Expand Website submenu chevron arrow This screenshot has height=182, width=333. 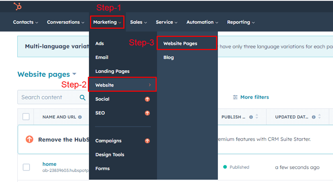[150, 85]
